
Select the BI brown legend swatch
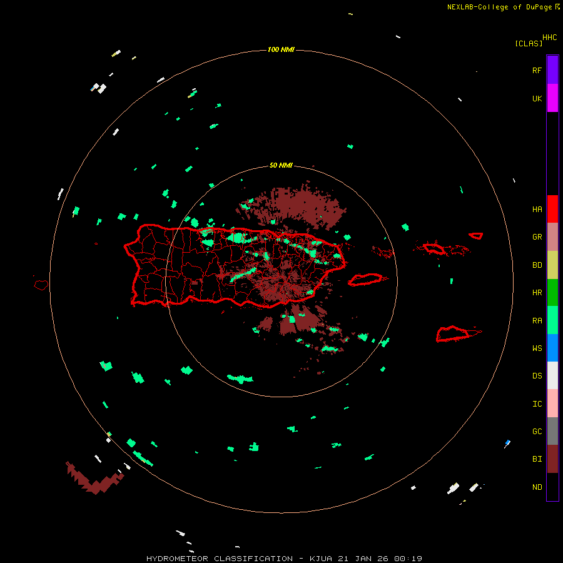[552, 459]
